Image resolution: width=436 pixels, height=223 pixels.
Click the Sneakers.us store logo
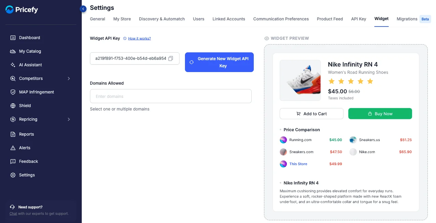pyautogui.click(x=353, y=140)
